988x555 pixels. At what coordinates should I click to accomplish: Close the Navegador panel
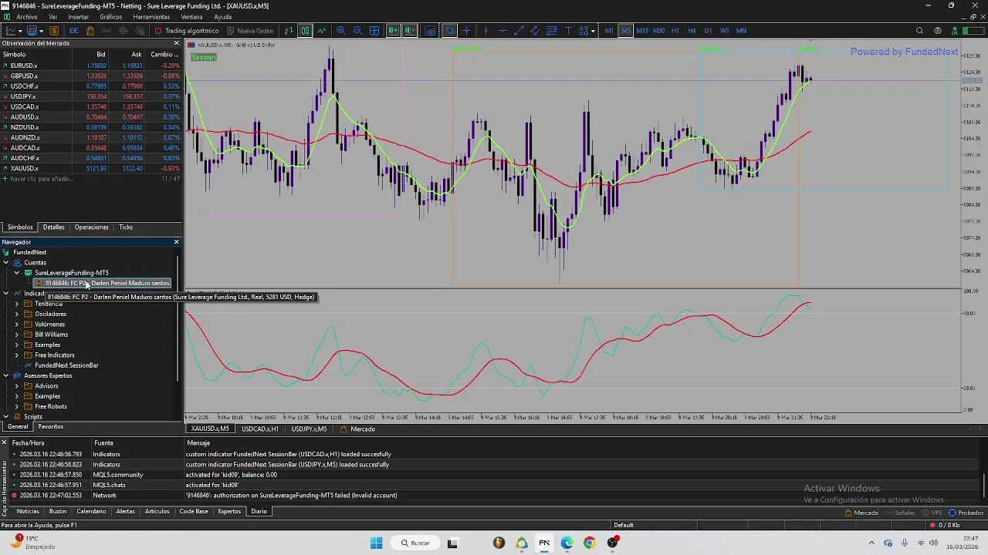click(x=176, y=242)
